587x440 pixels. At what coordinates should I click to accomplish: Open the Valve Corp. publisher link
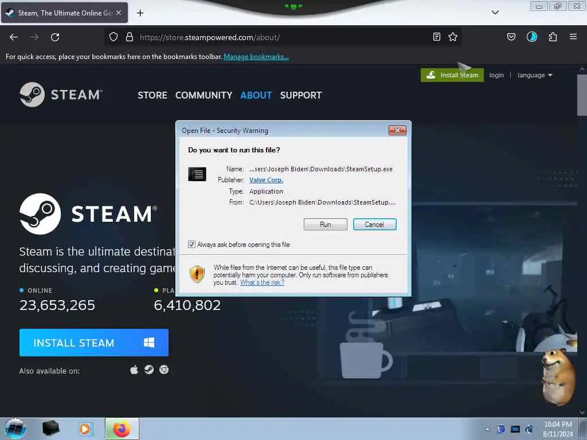tap(266, 180)
